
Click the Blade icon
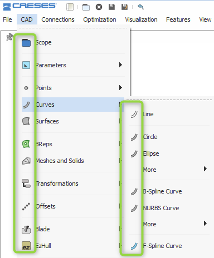(26, 230)
